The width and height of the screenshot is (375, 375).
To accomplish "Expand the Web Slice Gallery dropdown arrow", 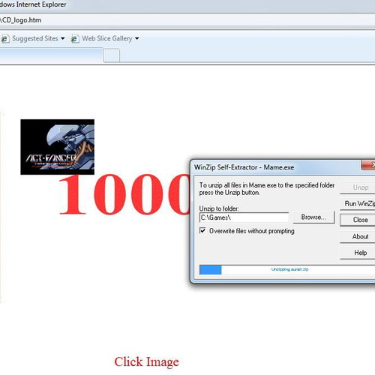I will point(136,38).
